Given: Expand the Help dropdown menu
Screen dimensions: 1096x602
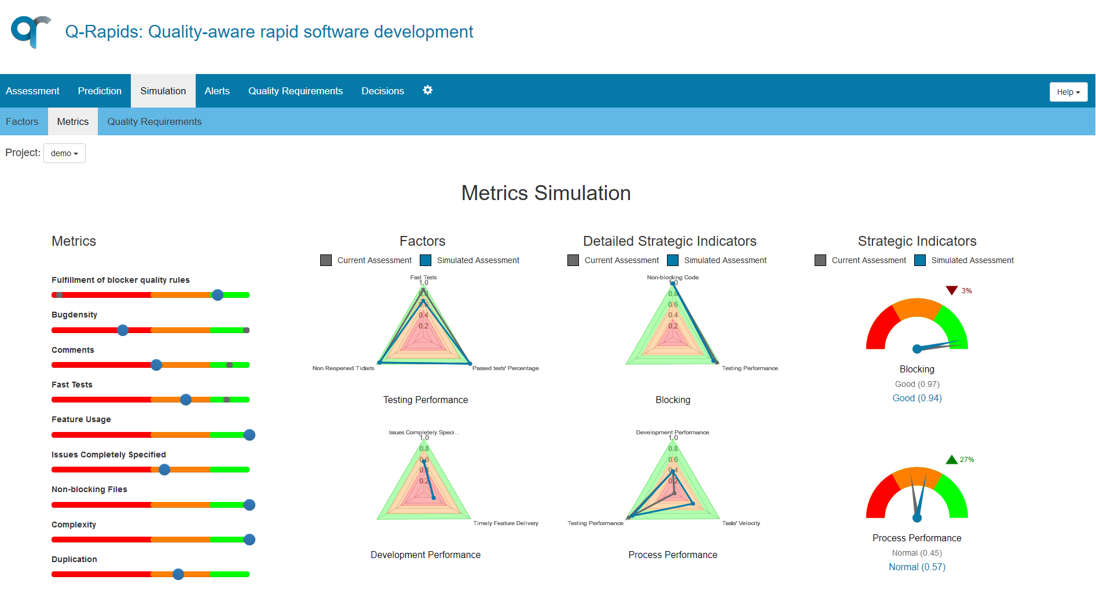Looking at the screenshot, I should 1068,92.
